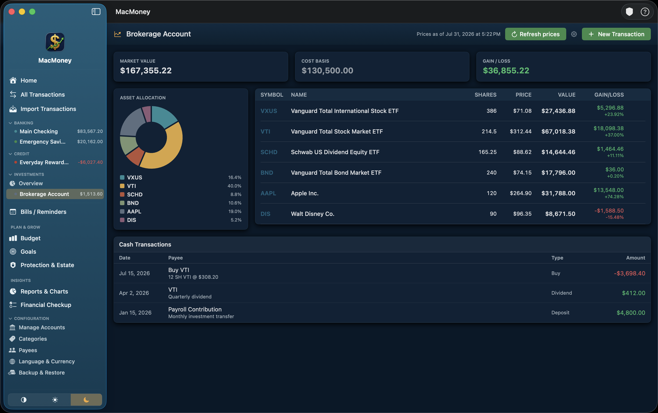Click the Categories tag icon
Image resolution: width=658 pixels, height=413 pixels.
(13, 339)
